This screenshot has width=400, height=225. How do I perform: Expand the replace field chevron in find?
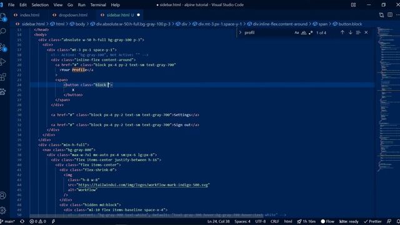[x=240, y=32]
